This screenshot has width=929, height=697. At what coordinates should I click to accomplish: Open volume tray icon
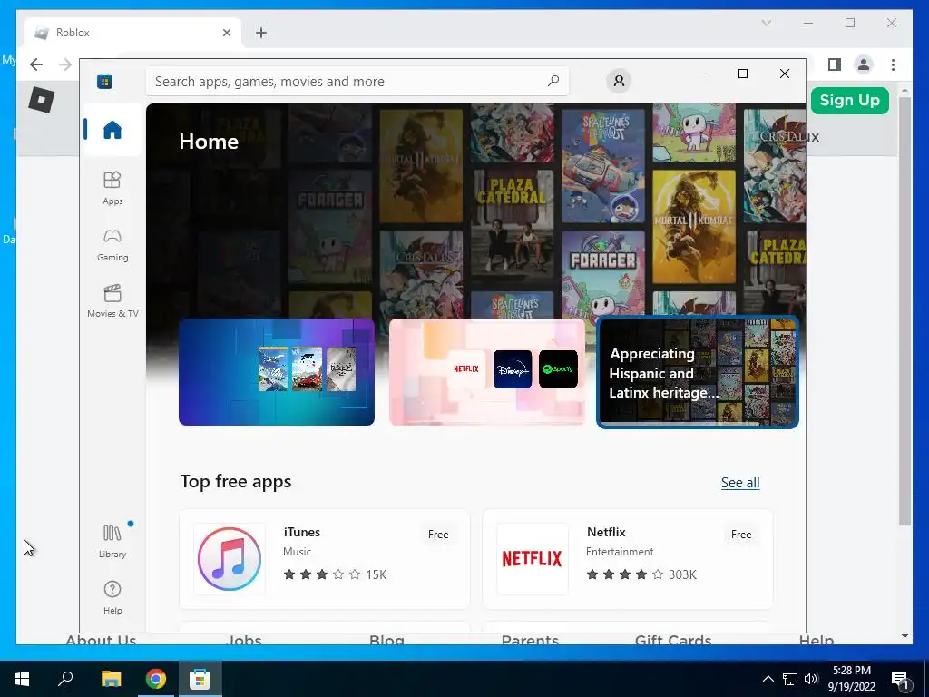[811, 679]
